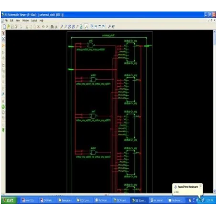Click the green down-arrow icon in sidebar
217x205 pixels.
tap(3, 130)
